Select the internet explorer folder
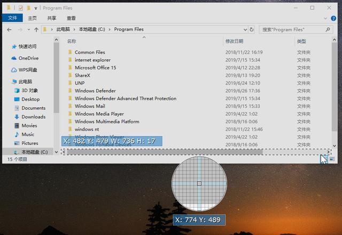 coord(92,60)
